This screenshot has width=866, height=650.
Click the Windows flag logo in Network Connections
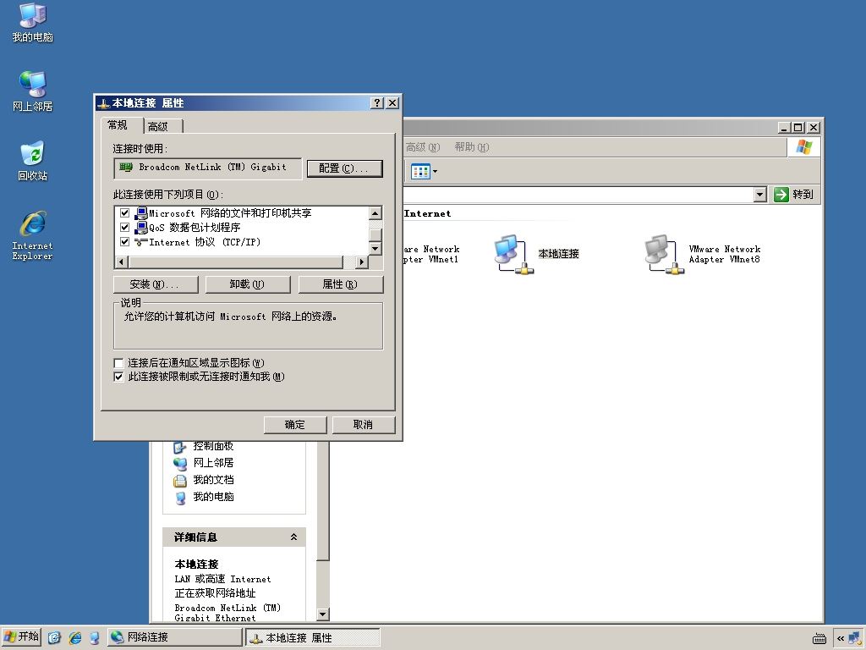pos(803,147)
